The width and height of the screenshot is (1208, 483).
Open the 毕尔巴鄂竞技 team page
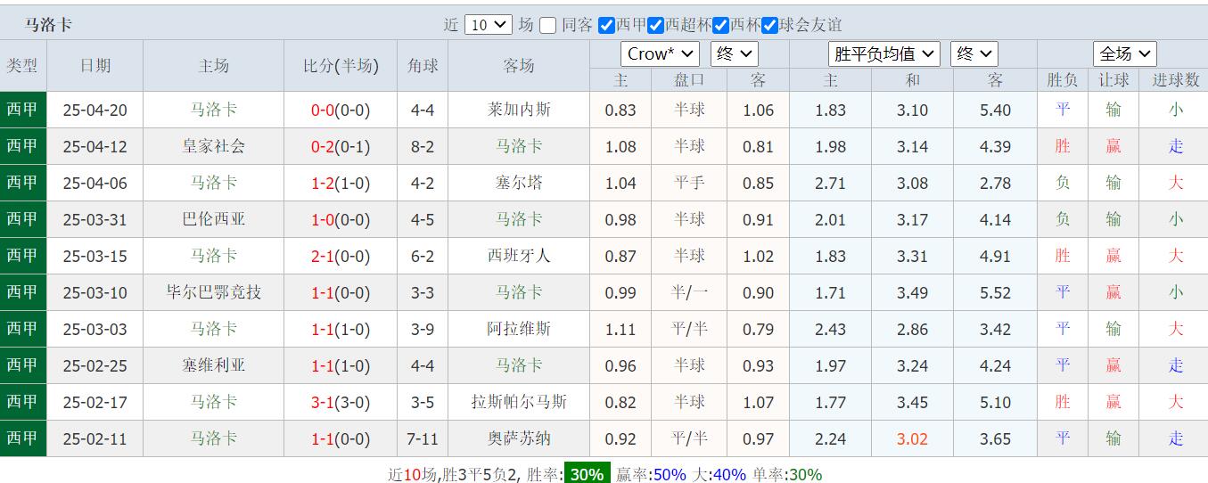213,292
